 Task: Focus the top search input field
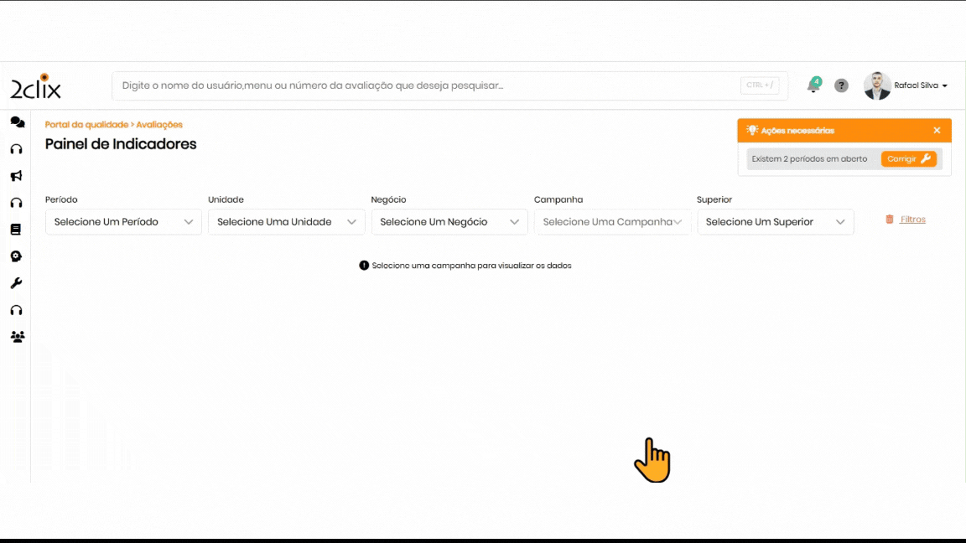(x=428, y=85)
